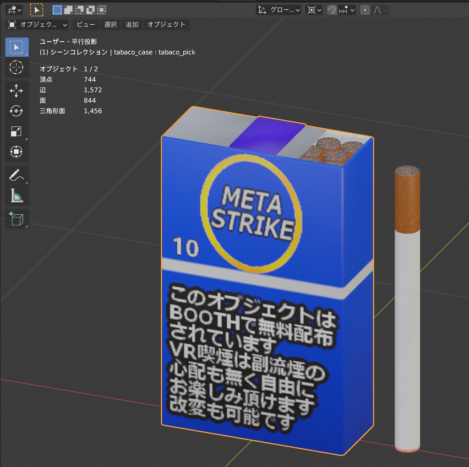Toggle proportional editing
Screen dimensions: 469x467
[365, 10]
